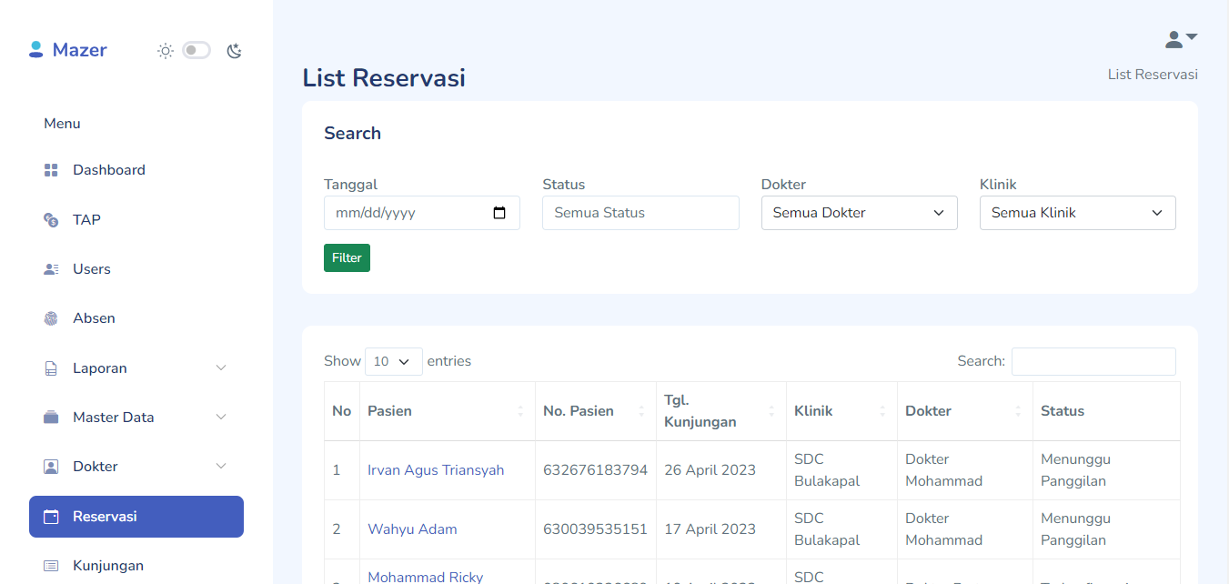Click the table Search input field
This screenshot has width=1229, height=584.
pyautogui.click(x=1093, y=361)
